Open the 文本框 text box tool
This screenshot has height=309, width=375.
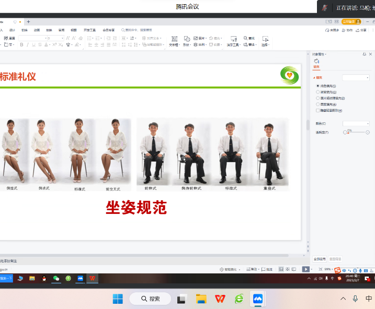174,39
